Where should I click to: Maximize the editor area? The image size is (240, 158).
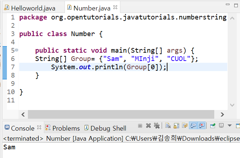click(x=236, y=5)
